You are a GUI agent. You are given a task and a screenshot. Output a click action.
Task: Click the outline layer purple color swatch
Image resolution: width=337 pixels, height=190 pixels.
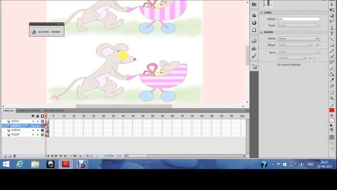[43, 130]
